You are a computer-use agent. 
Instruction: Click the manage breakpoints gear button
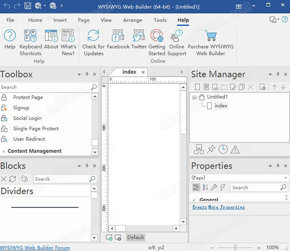coord(118,237)
